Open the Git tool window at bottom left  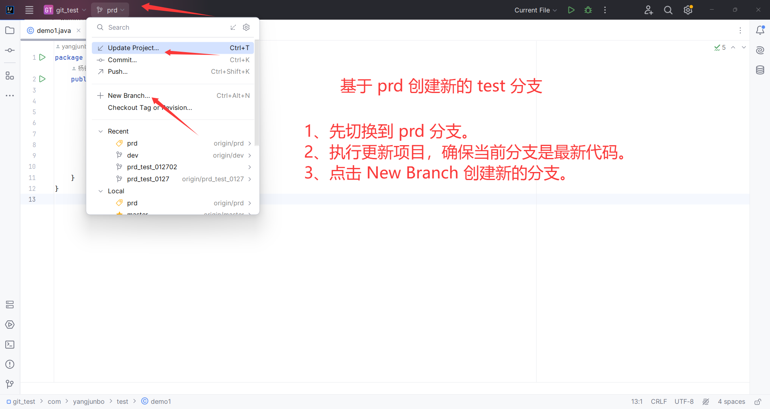pyautogui.click(x=10, y=384)
